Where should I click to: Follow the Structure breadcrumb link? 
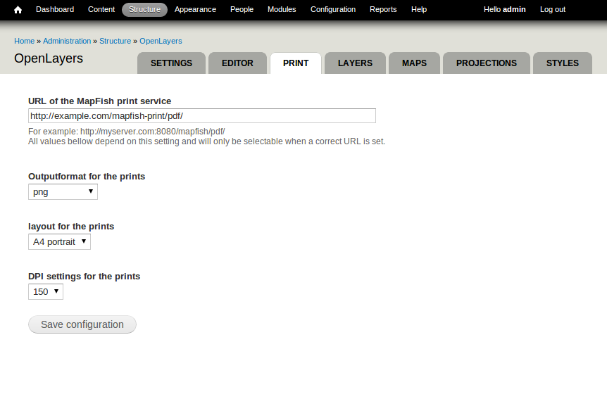pyautogui.click(x=115, y=41)
